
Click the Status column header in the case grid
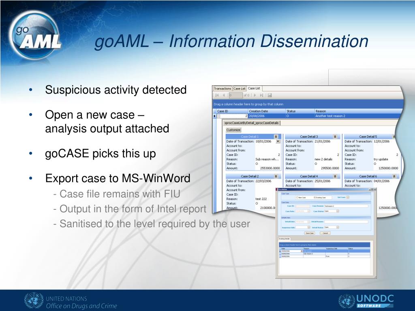pyautogui.click(x=300, y=111)
